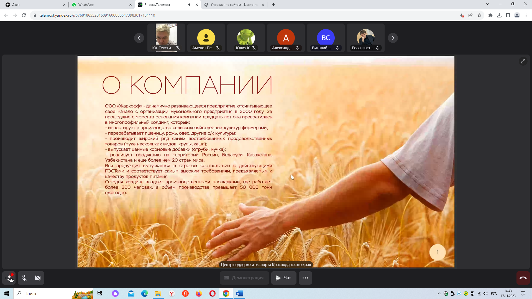Close the Дзен tab

64,5
